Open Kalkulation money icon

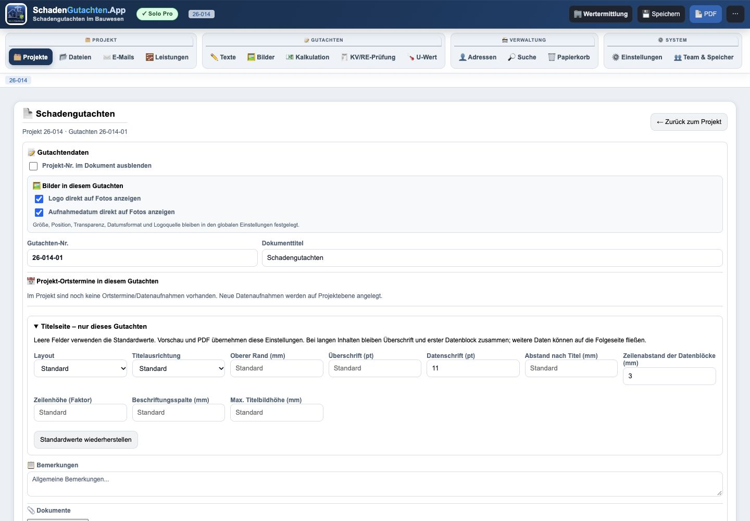(290, 57)
